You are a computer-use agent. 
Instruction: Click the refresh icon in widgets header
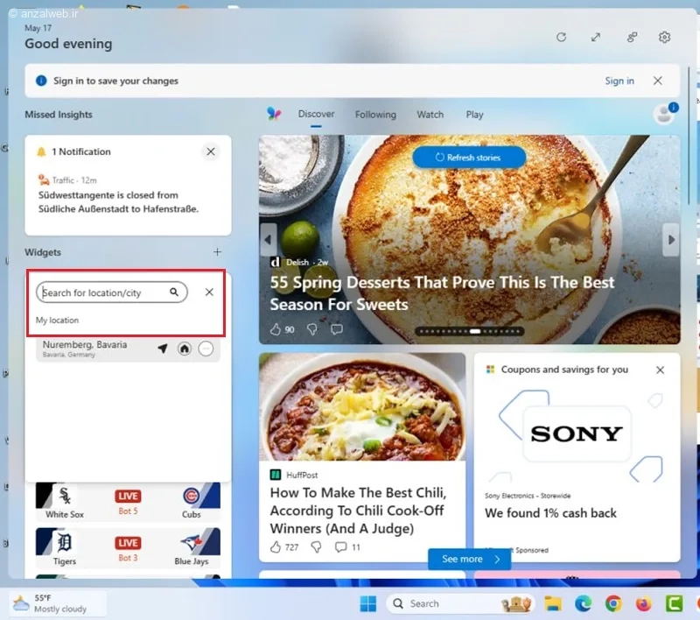561,38
